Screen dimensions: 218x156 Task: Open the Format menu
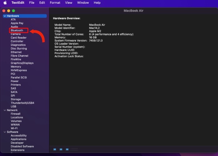[55, 2]
